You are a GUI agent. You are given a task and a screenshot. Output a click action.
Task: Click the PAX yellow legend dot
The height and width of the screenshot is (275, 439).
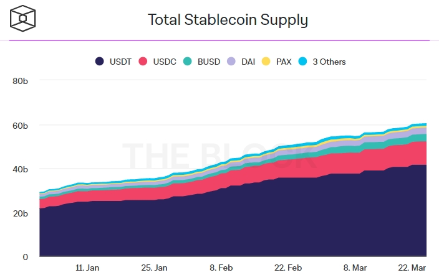[x=267, y=62]
